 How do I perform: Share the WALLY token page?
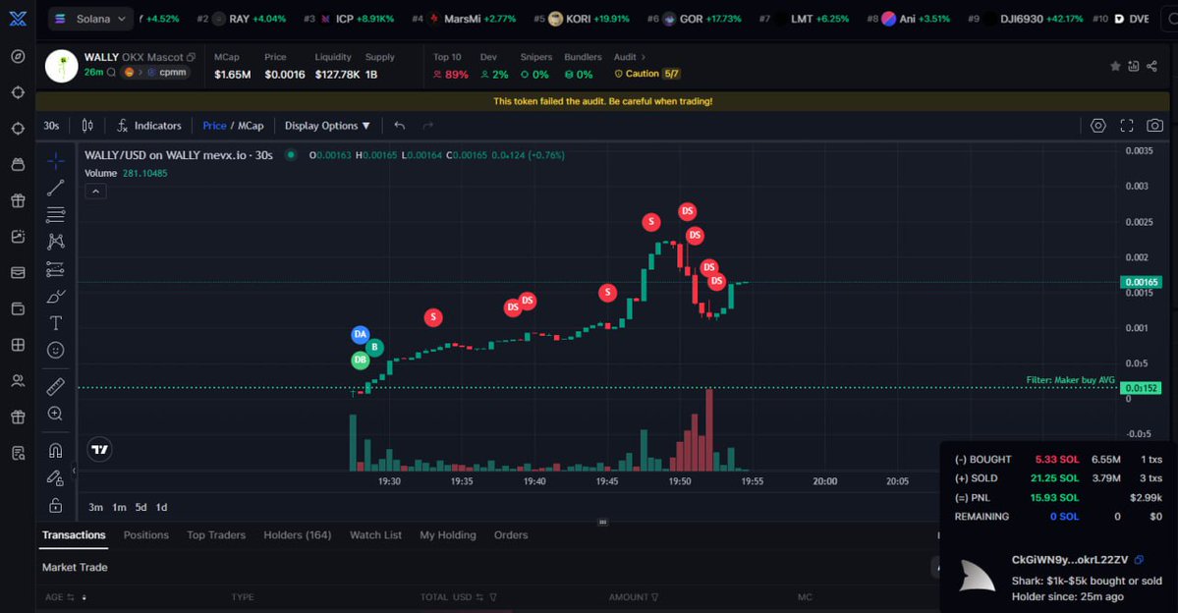pyautogui.click(x=1151, y=66)
